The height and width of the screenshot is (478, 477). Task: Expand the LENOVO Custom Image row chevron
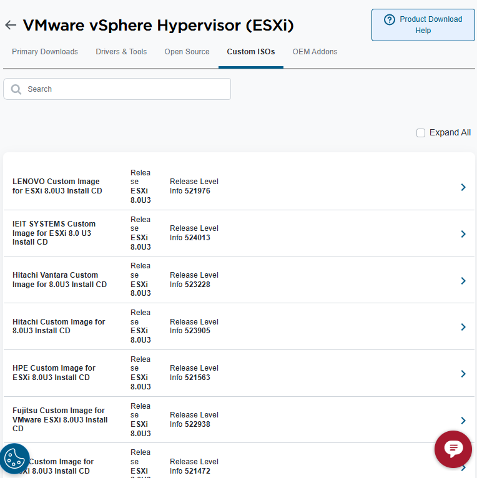point(463,187)
